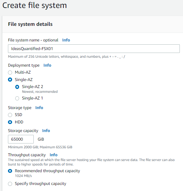Open Info link beside Storage type
Viewport: 183px width, 191px height.
[39, 108]
